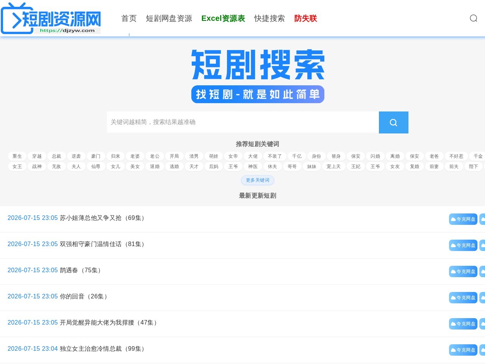The height and width of the screenshot is (364, 485).
Task: Select the 女帝 keyword tag
Action: (233, 156)
